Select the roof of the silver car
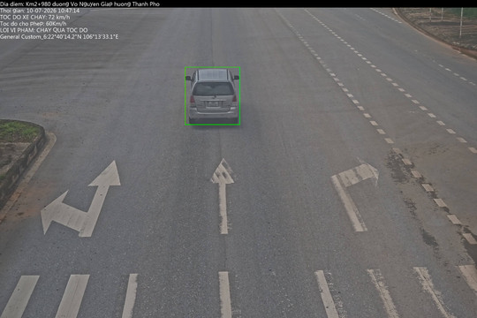The height and width of the screenshot is (318, 477). 213,74
